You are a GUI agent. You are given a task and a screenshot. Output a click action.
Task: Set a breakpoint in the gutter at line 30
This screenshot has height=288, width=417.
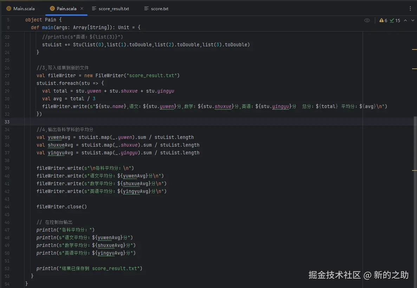(17, 99)
